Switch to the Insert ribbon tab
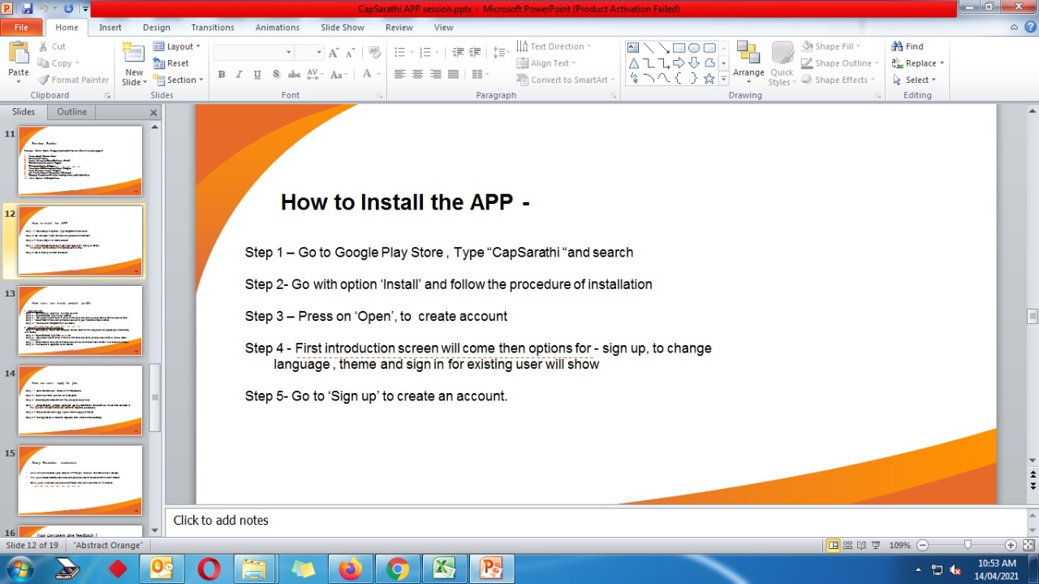Screen dimensions: 1039x584 coord(110,27)
